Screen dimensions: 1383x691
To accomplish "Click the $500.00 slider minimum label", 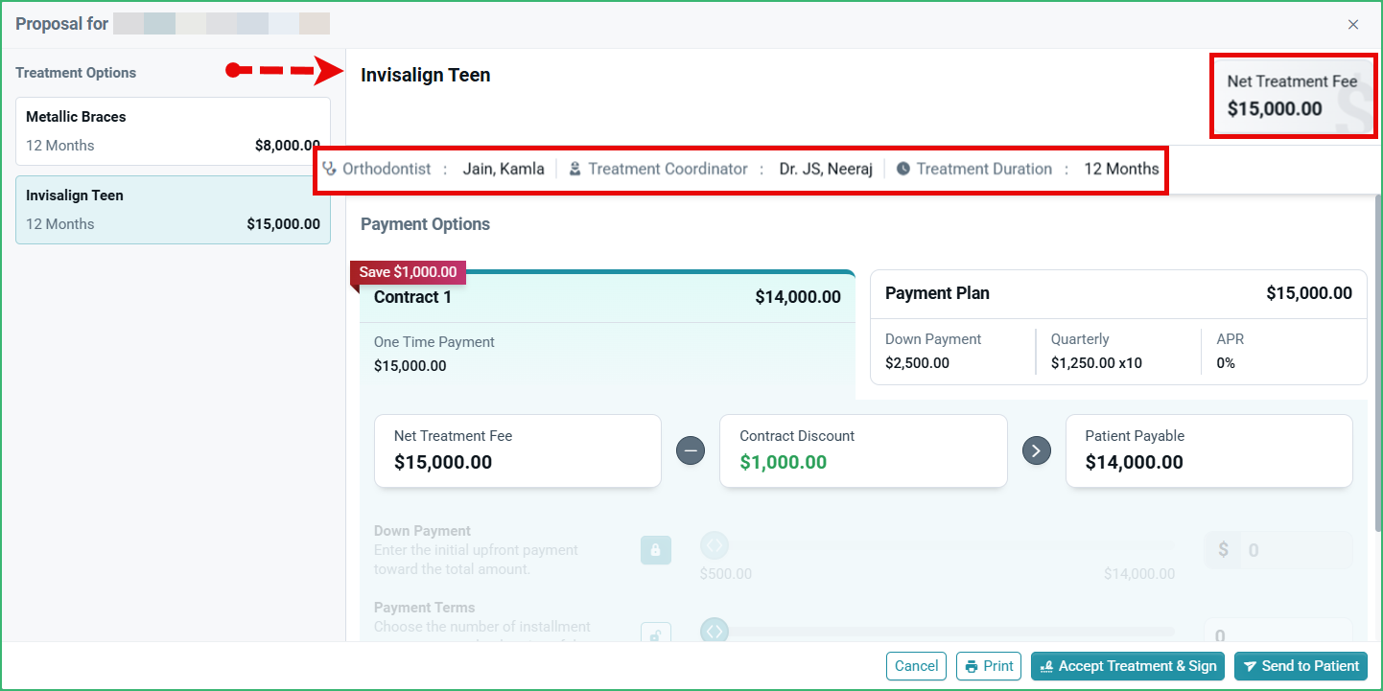I will [726, 574].
